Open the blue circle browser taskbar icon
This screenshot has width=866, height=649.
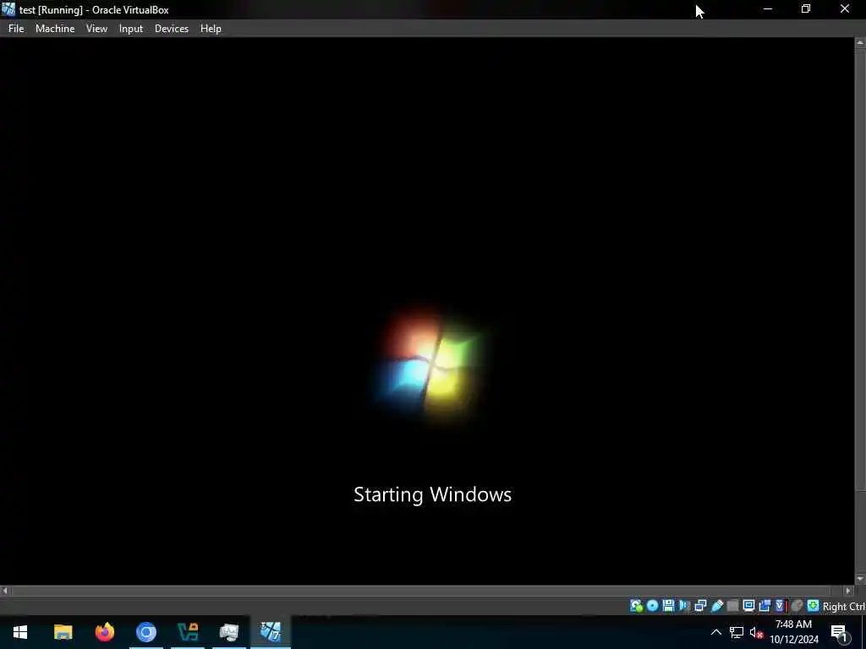click(x=146, y=632)
